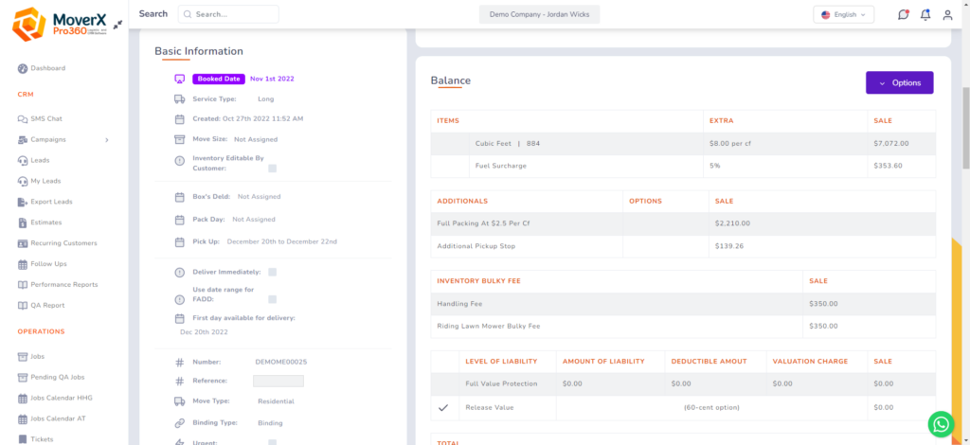
Task: Click the Handling Fee row label
Action: (x=459, y=304)
